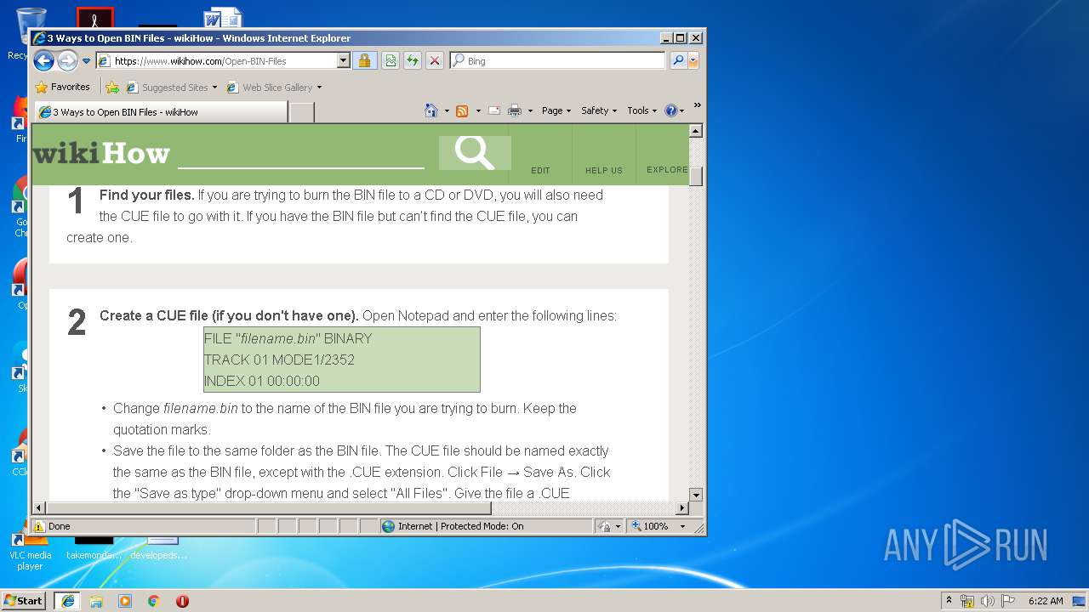1089x612 pixels.
Task: Refresh the page with the green arrows
Action: [x=412, y=60]
